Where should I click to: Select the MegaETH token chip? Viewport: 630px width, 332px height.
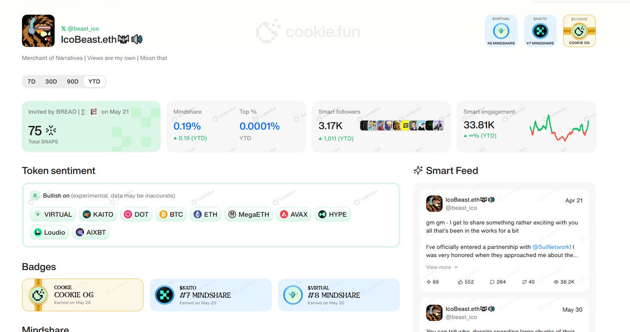[x=249, y=215]
